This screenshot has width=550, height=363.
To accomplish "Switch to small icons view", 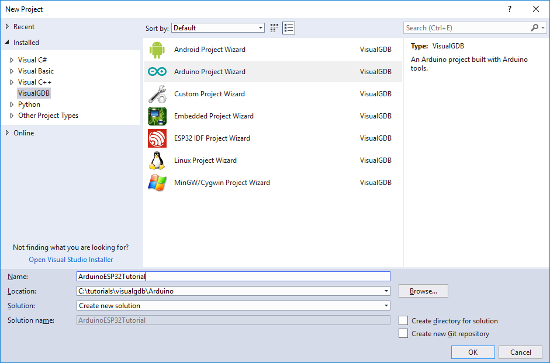I will pos(274,28).
